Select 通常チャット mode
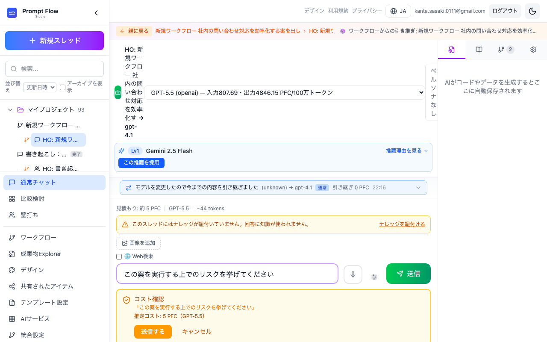The width and height of the screenshot is (547, 342). click(54, 183)
